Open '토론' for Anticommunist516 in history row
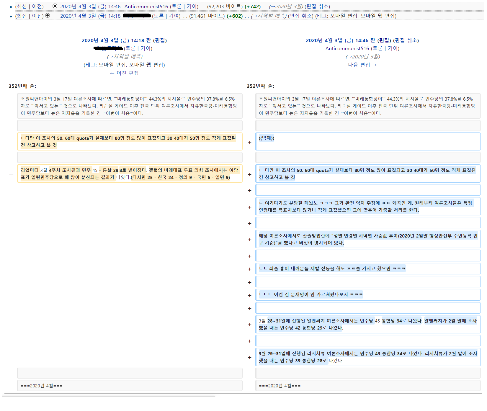This screenshot has width=487, height=411. (x=177, y=6)
